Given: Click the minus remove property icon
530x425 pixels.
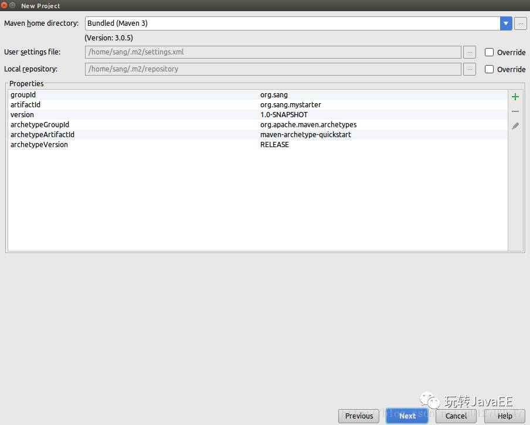Looking at the screenshot, I should [x=515, y=111].
